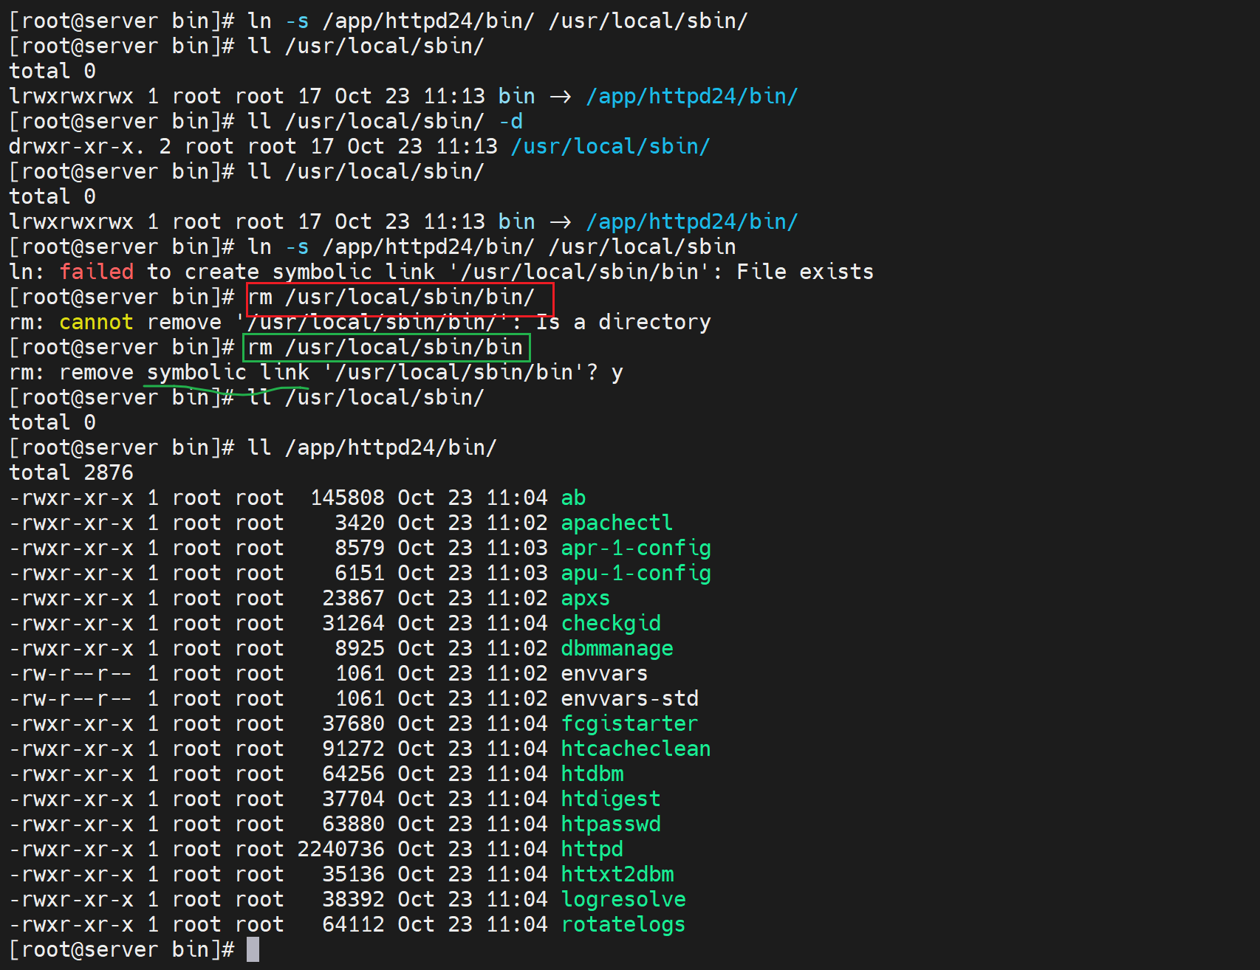Click the htcacheclean entry in listing
Screen dimensions: 1260x970
pyautogui.click(x=635, y=749)
